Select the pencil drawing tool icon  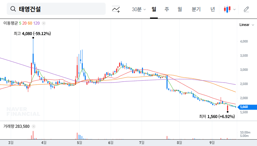click(247, 9)
